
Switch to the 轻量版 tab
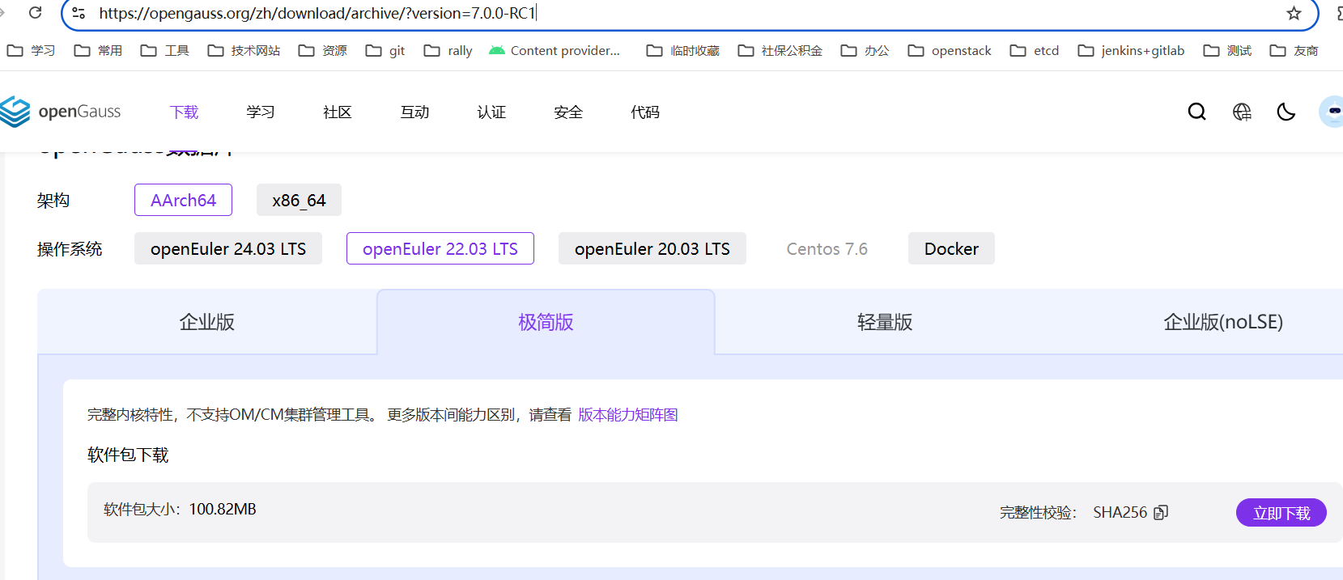pos(884,322)
